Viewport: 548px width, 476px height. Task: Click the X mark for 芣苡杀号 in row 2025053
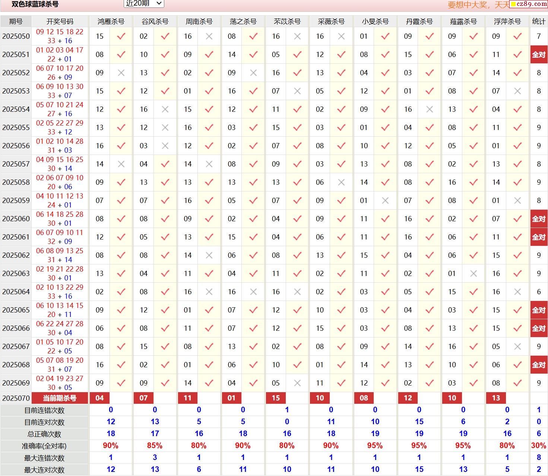pos(297,91)
